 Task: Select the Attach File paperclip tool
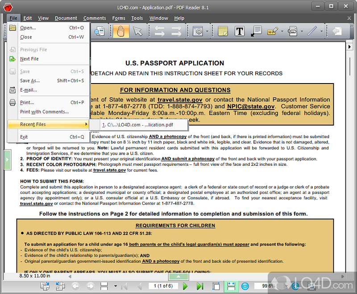click(293, 31)
